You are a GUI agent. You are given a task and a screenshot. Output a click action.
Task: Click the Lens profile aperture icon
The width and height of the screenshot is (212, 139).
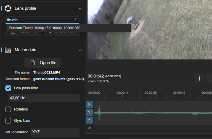click(8, 9)
